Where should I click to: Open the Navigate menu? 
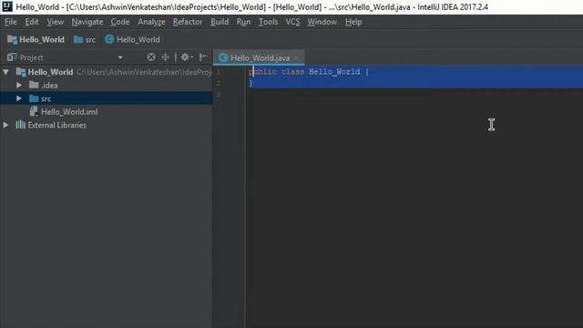coord(87,22)
